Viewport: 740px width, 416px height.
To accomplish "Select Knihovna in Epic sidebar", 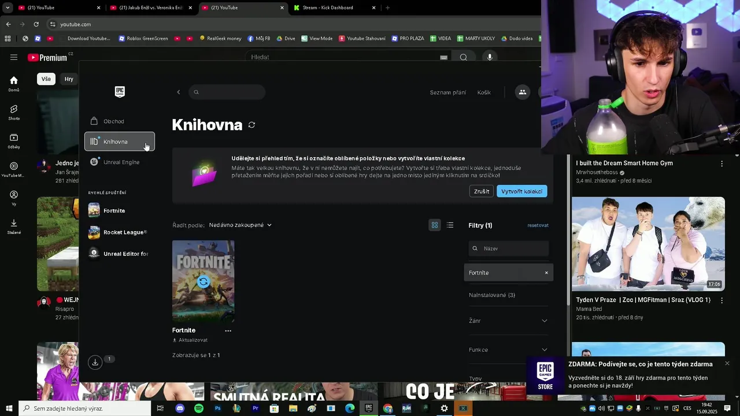I will click(120, 142).
